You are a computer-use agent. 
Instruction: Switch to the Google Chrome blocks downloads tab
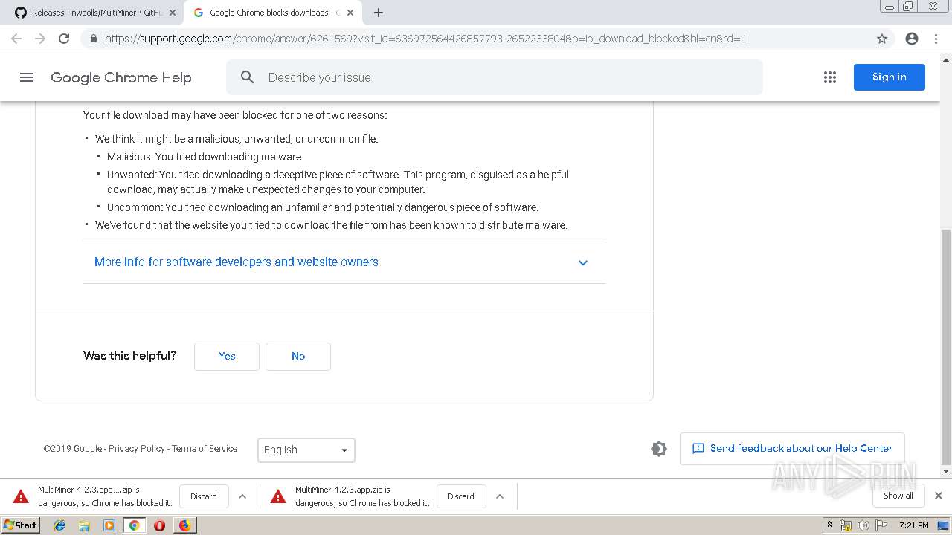click(x=271, y=13)
